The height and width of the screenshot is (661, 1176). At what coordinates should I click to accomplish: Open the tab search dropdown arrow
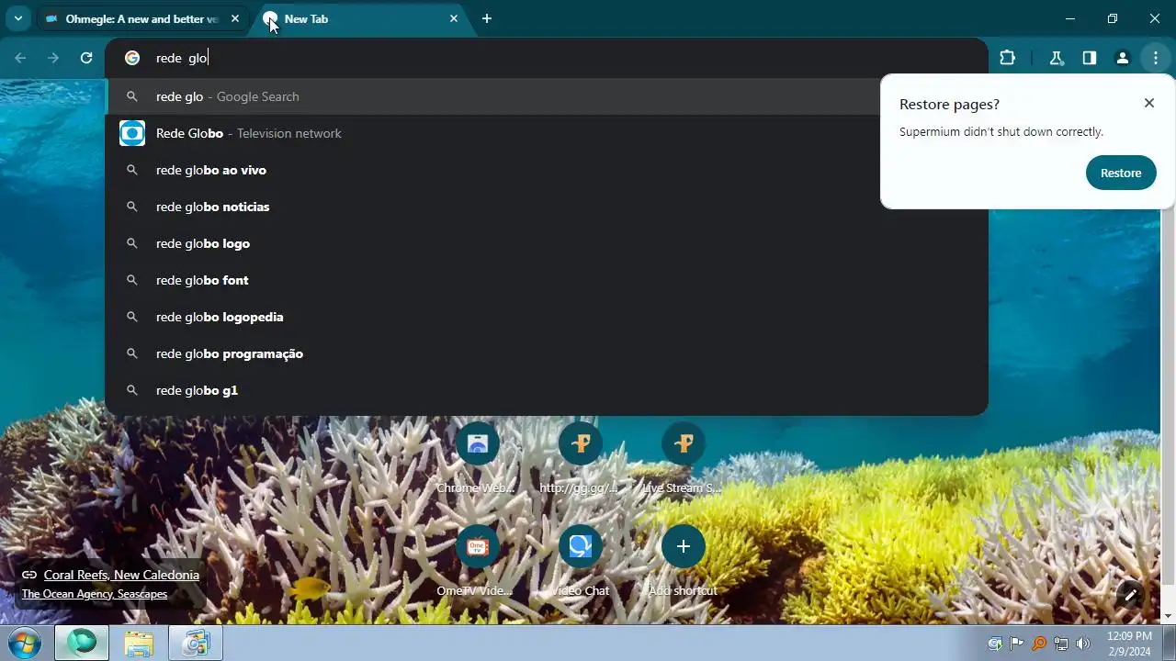click(17, 18)
